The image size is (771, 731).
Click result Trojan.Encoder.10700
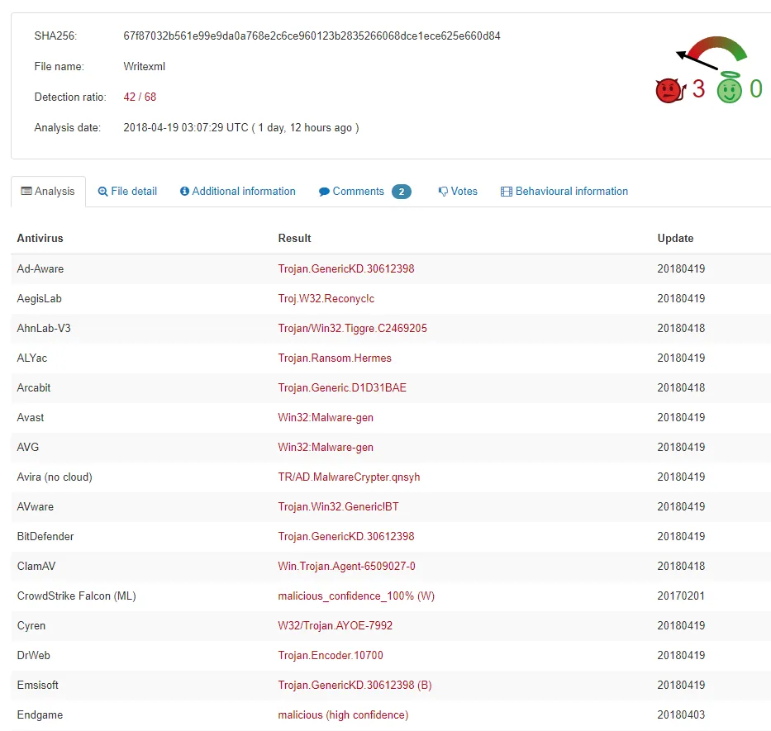tap(331, 655)
